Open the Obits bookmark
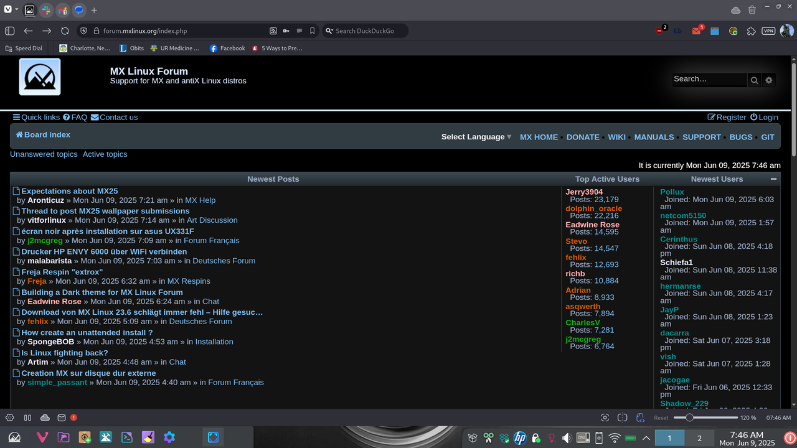Viewport: 797px width, 448px height. coord(131,48)
